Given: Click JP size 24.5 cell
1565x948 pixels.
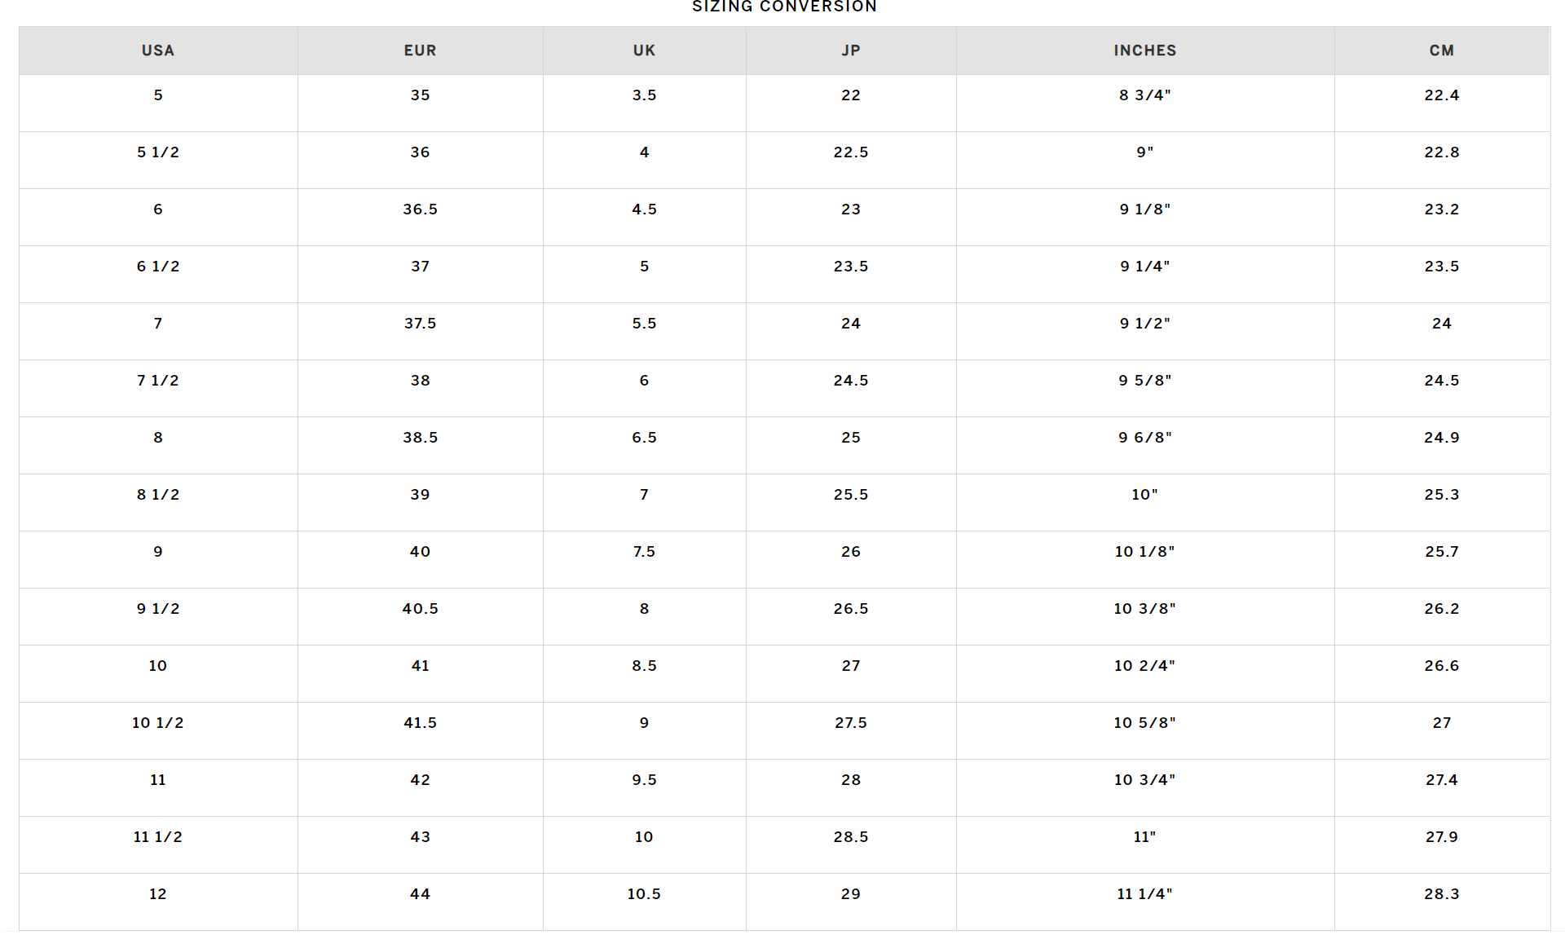Looking at the screenshot, I should pos(850,381).
